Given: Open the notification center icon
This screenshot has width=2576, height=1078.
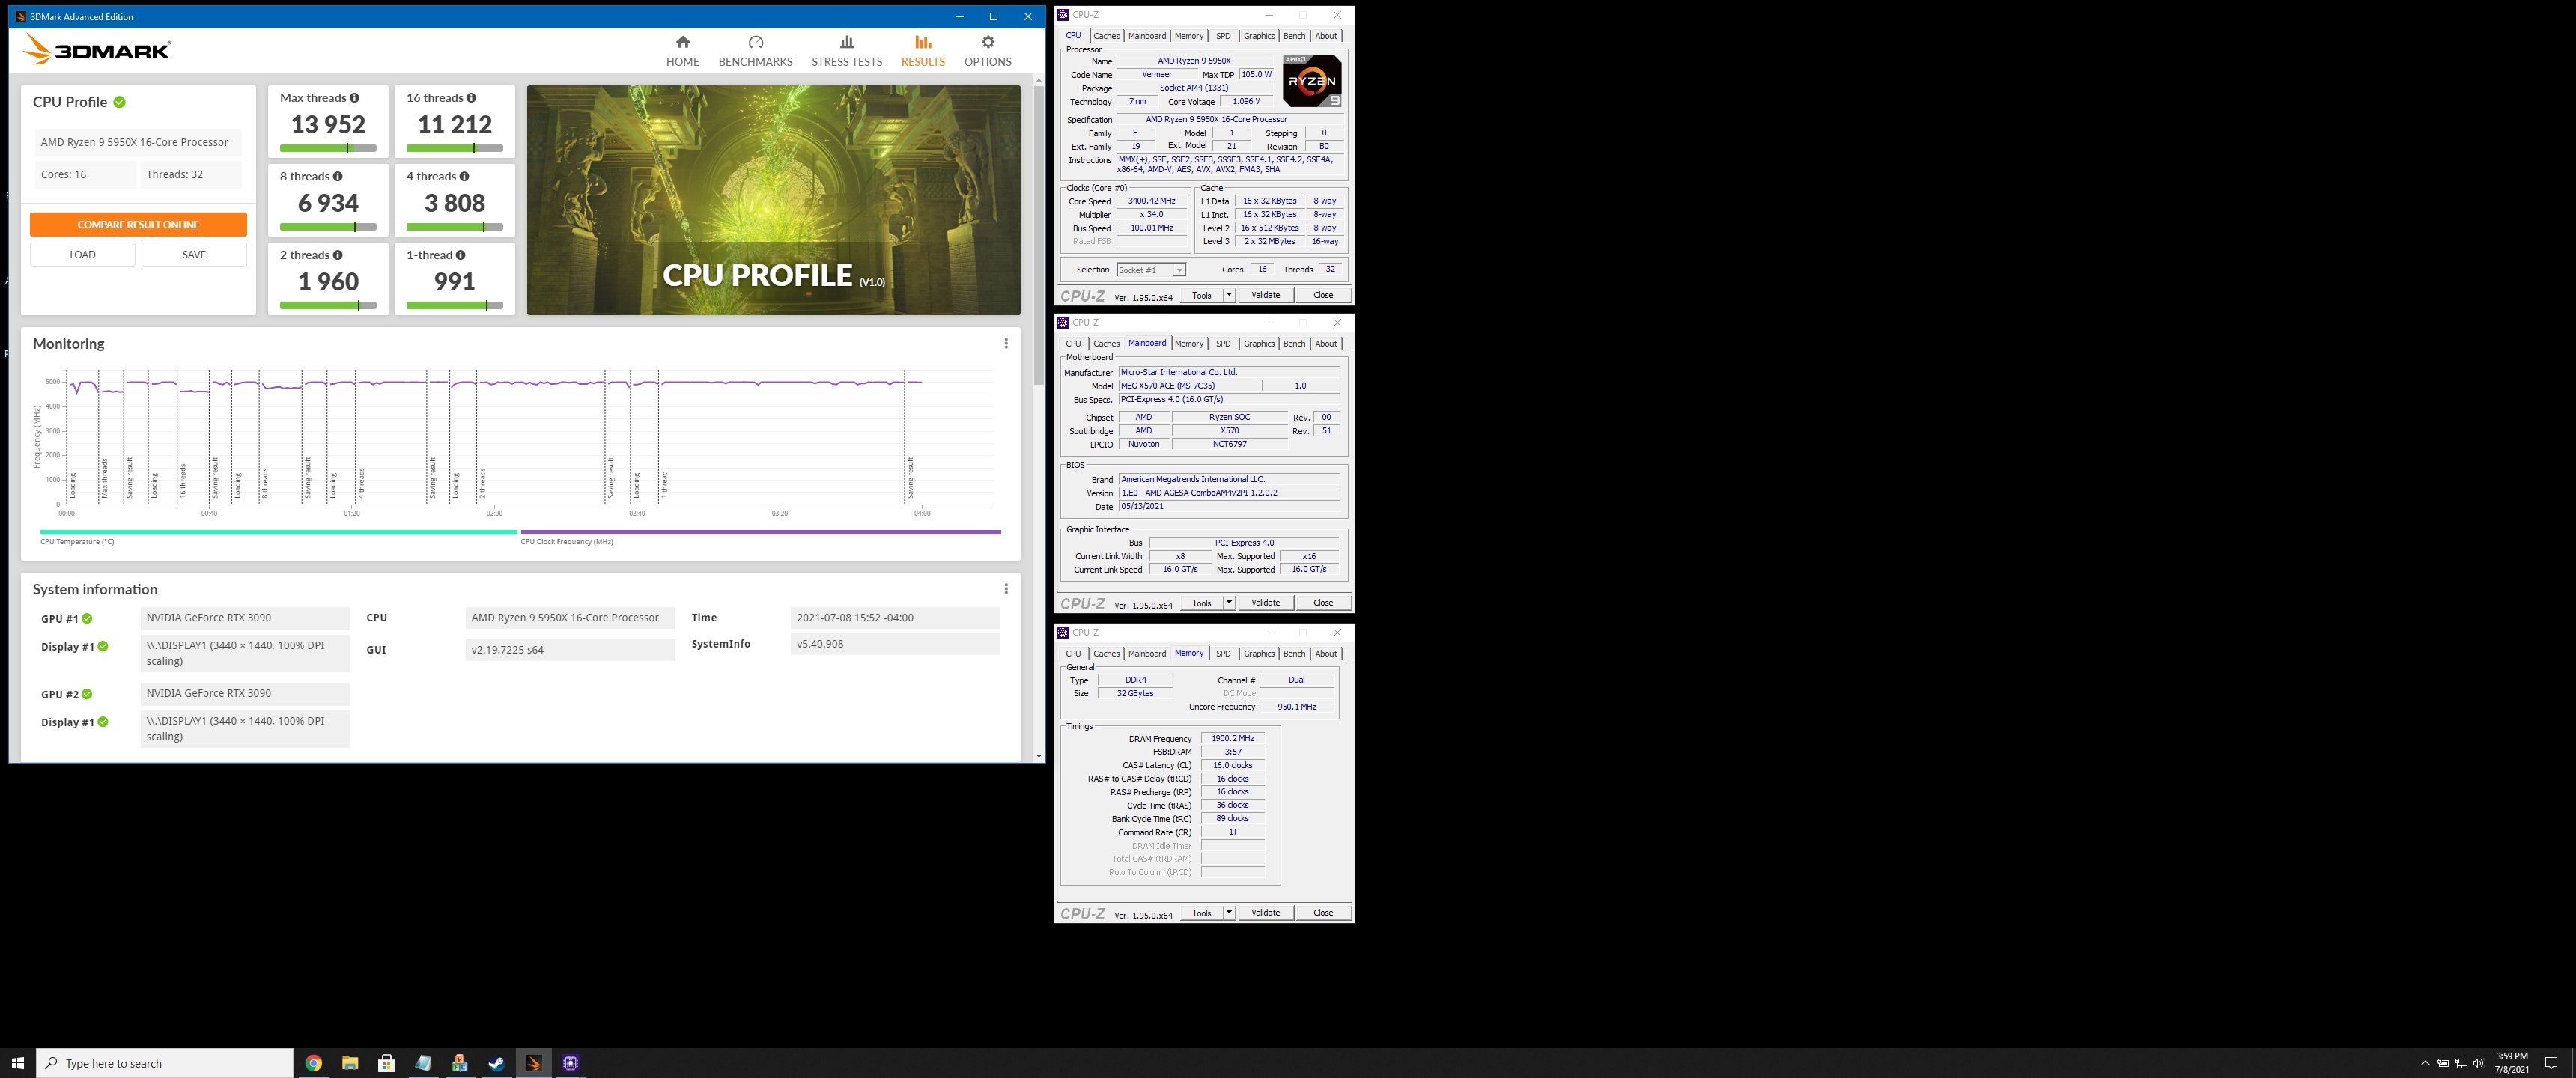Looking at the screenshot, I should click(x=2551, y=1063).
